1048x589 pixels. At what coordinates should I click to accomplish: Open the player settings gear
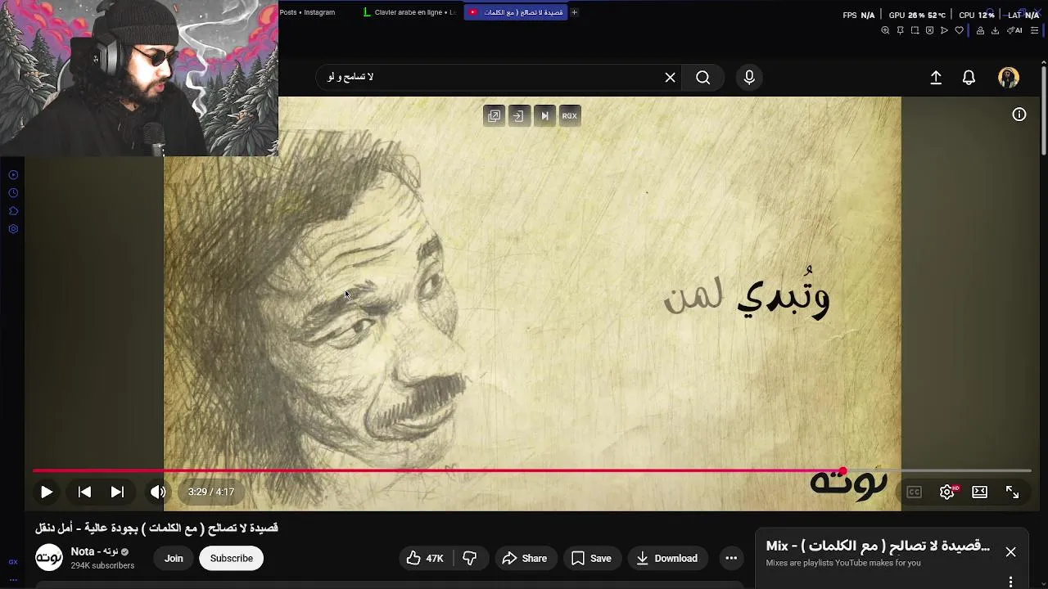[947, 492]
